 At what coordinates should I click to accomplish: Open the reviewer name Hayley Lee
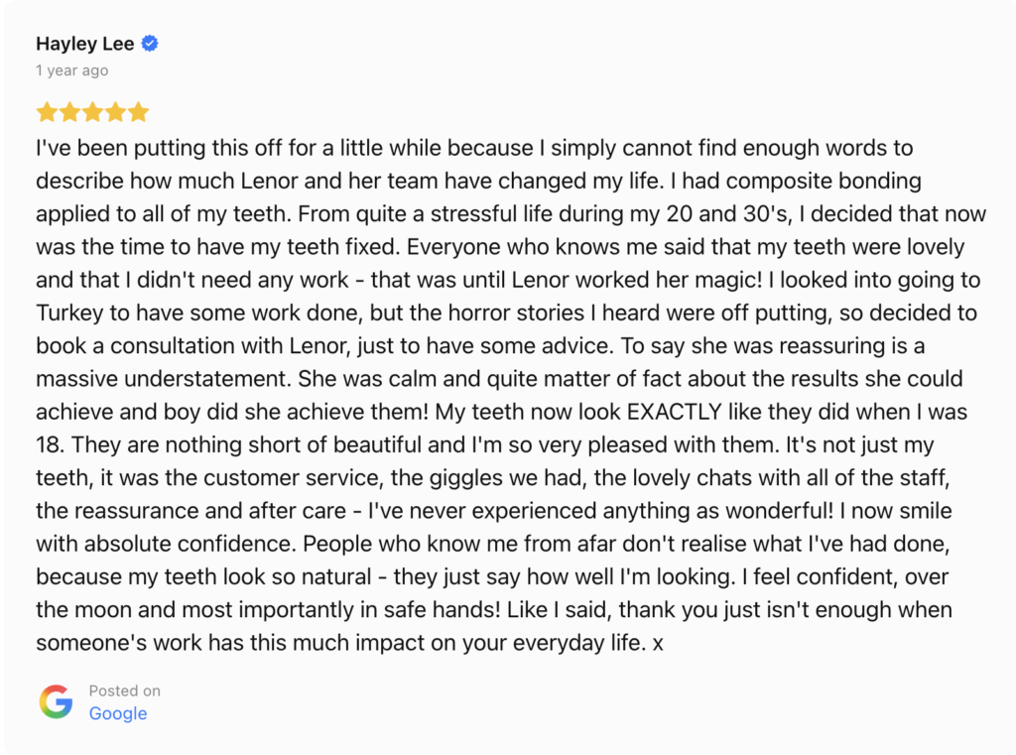tap(85, 44)
